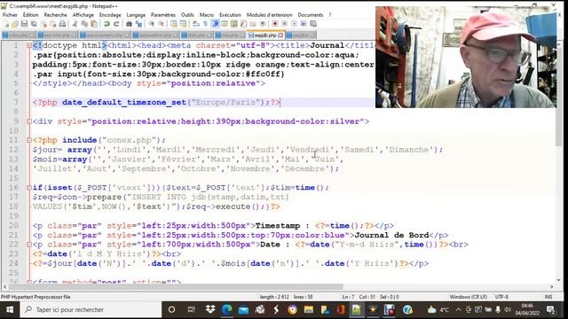Click the Cut scissors icon

tap(75, 24)
